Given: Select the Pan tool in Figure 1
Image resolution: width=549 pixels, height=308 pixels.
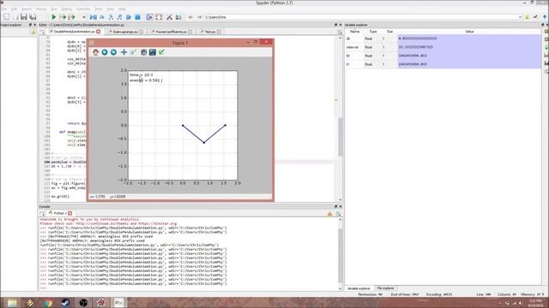Looking at the screenshot, I should (x=124, y=52).
